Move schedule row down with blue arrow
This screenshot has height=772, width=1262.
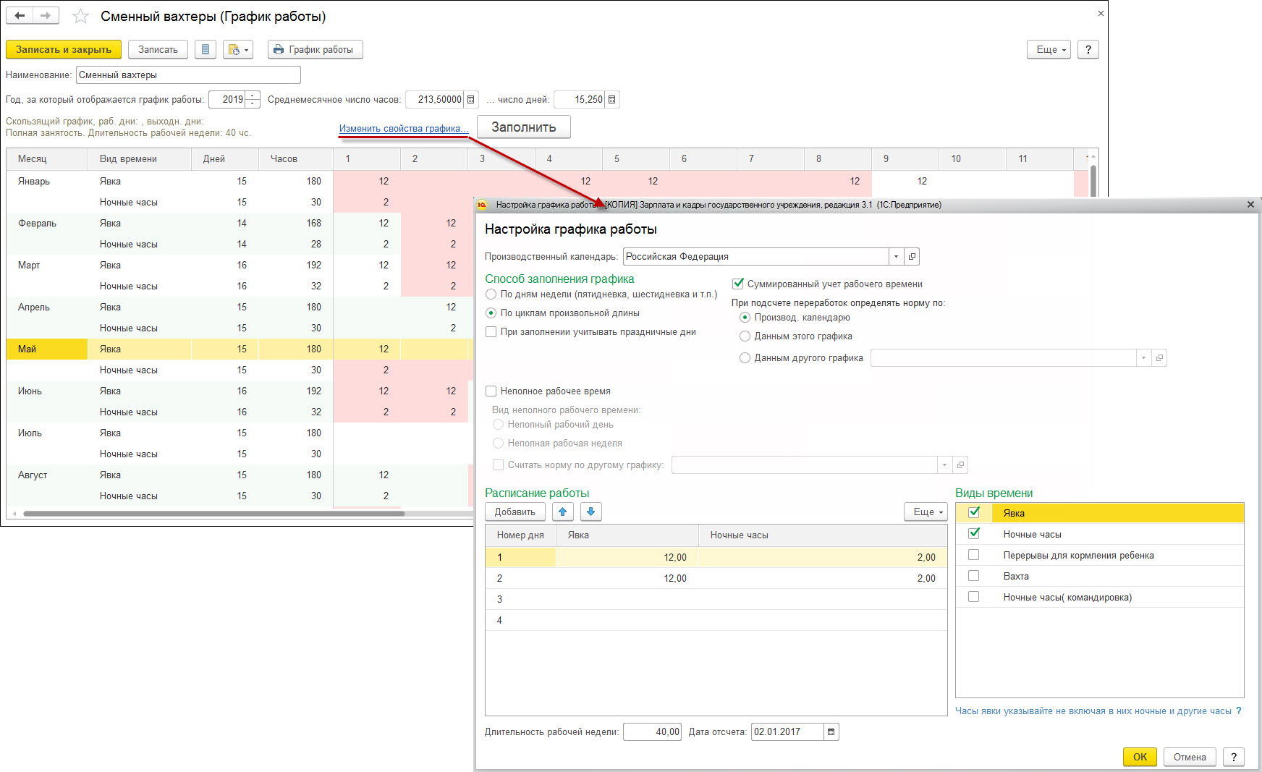(590, 512)
